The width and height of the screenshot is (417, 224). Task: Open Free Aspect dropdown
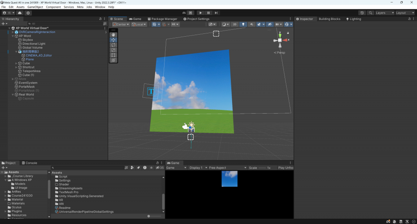tap(228, 168)
